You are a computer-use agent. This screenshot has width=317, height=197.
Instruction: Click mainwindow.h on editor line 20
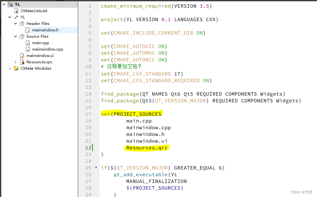pyautogui.click(x=145, y=134)
